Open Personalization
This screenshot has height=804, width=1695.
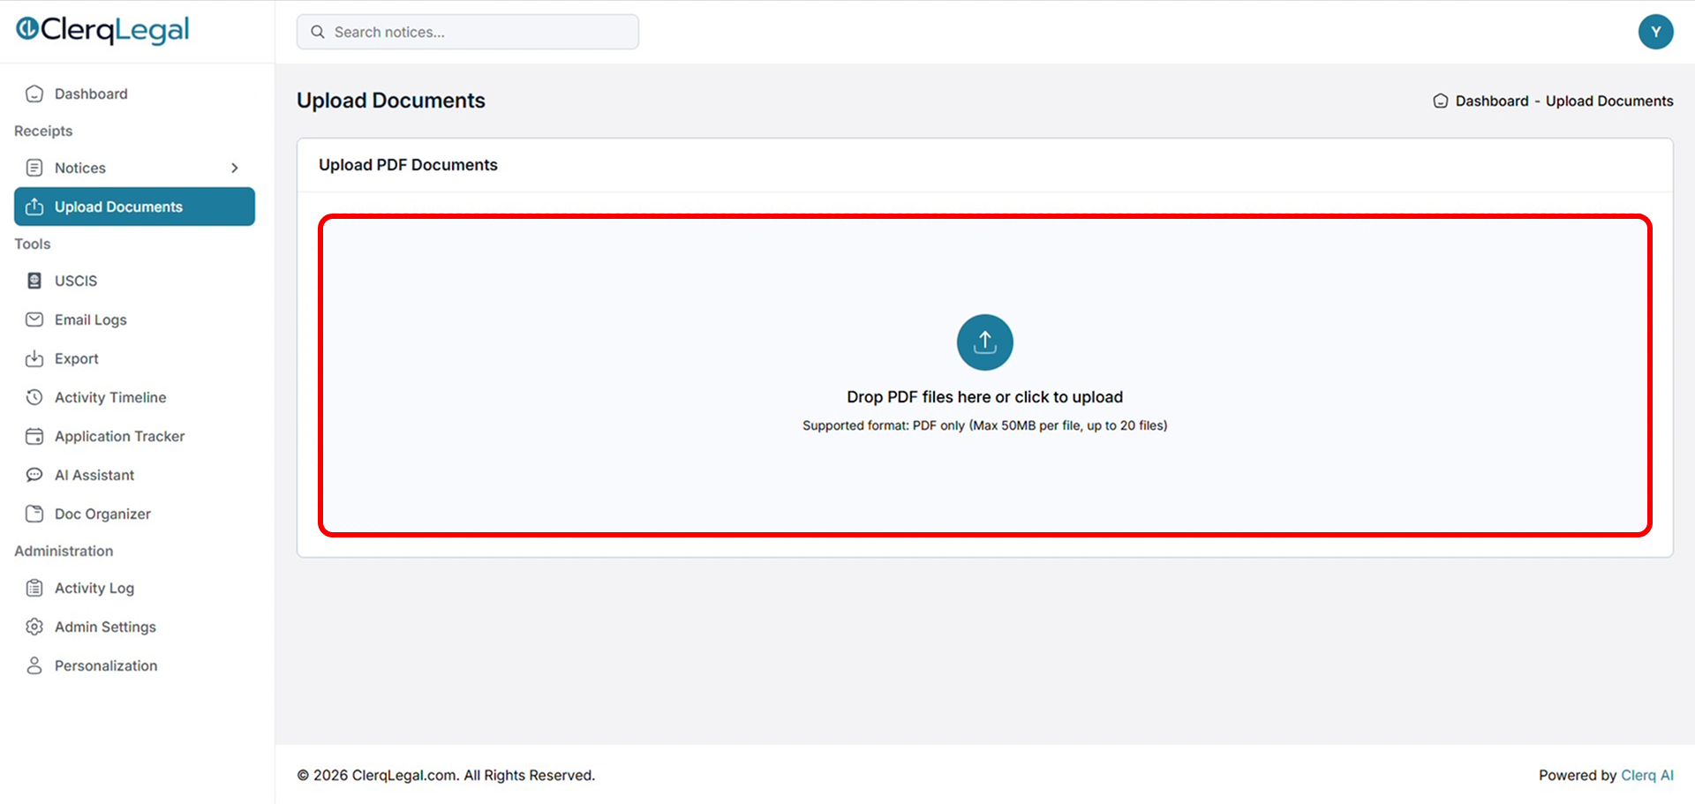(x=134, y=665)
